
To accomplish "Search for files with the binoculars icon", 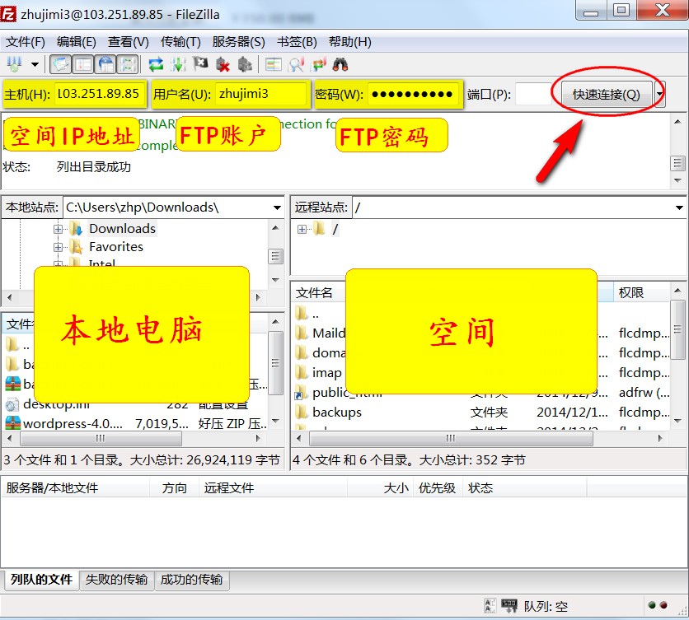I will point(340,64).
